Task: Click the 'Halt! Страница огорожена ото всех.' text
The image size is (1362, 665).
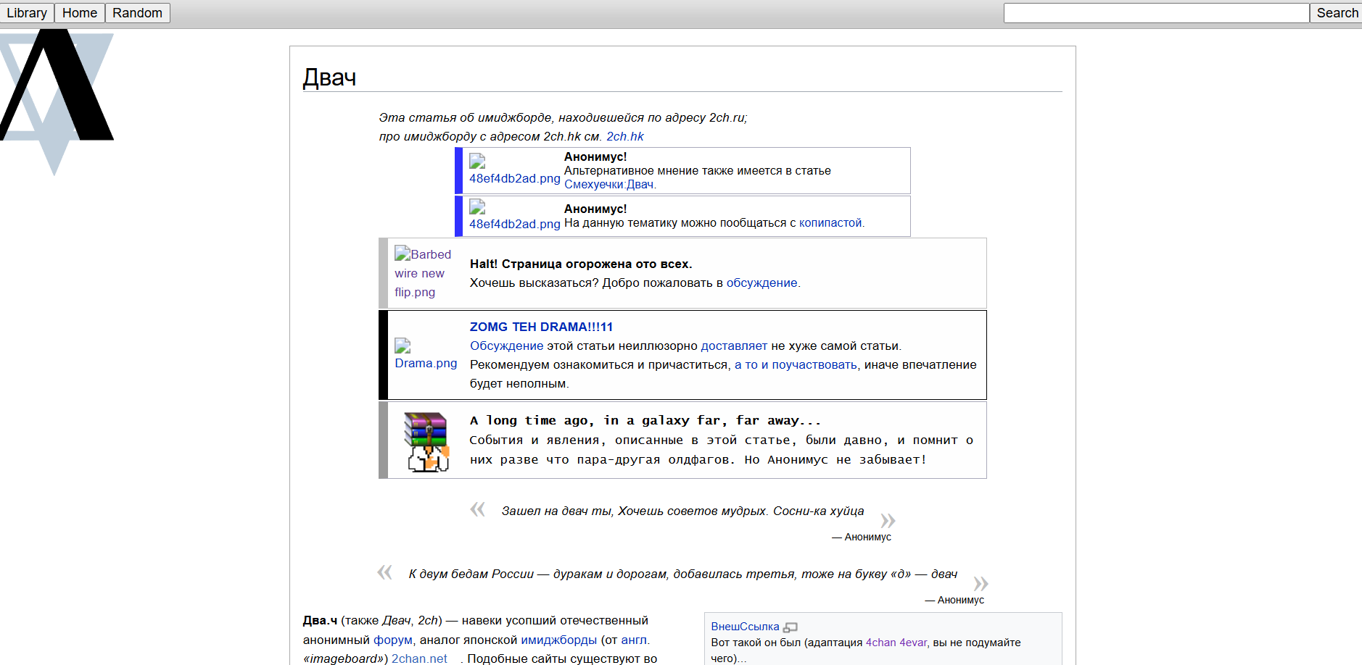Action: tap(581, 264)
